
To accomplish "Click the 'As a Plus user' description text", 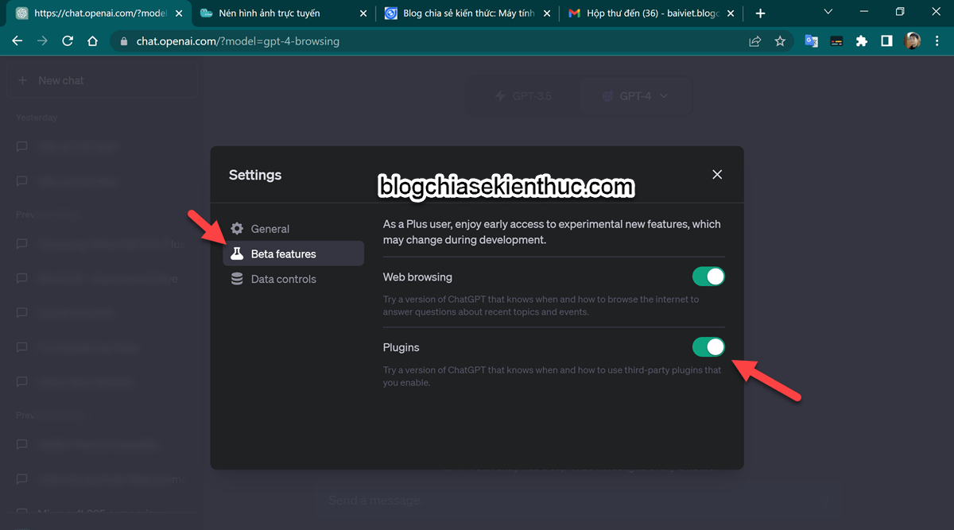I will (x=552, y=231).
